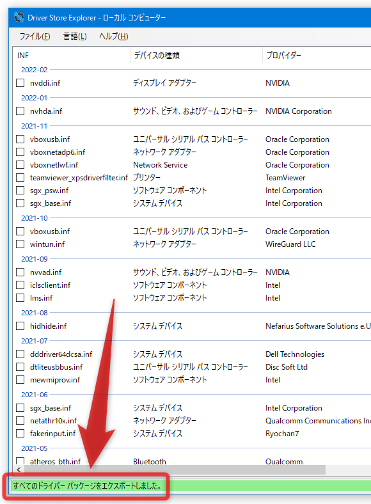Sort by the INF column header
The width and height of the screenshot is (371, 504).
tap(72, 55)
